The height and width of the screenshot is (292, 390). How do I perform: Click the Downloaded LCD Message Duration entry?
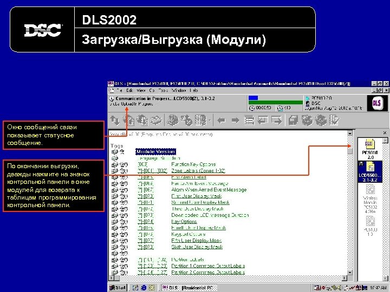coord(210,215)
